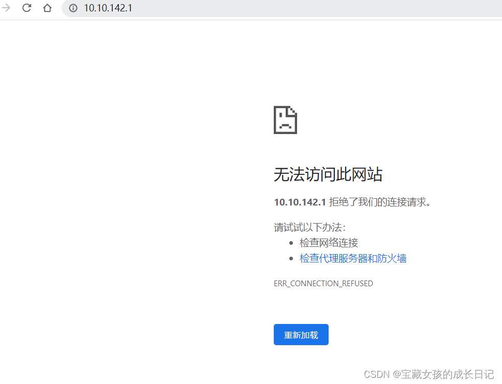
Task: Click the reload arrow next to forward button
Action: (x=26, y=8)
